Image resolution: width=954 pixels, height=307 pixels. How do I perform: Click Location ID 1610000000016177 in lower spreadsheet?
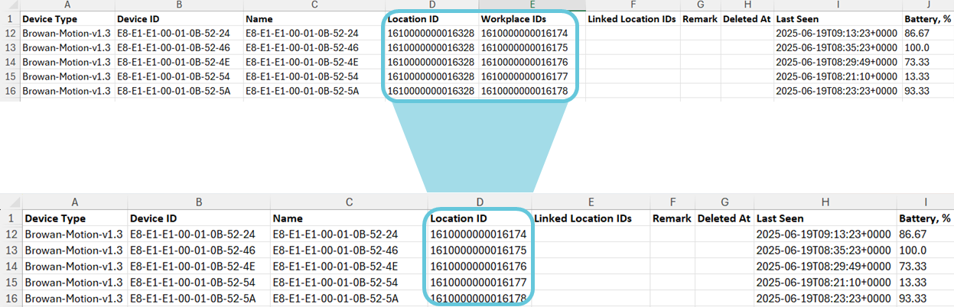[479, 282]
